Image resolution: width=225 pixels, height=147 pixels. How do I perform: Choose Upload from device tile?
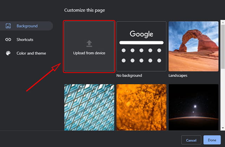[x=89, y=47]
